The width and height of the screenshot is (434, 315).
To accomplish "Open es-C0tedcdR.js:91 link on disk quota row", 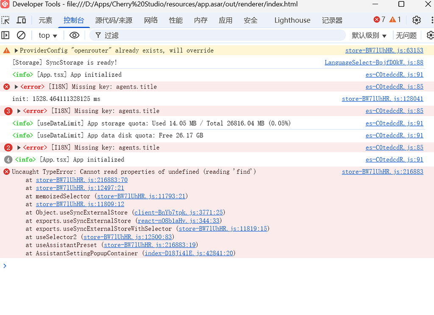I will [395, 135].
